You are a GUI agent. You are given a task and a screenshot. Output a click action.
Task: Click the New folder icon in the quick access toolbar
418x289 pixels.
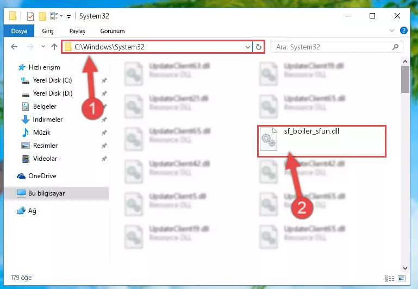coord(42,16)
